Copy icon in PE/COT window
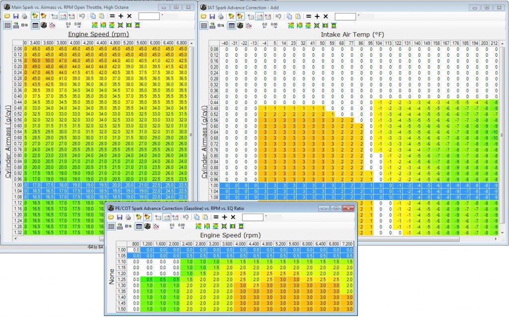 197,217
